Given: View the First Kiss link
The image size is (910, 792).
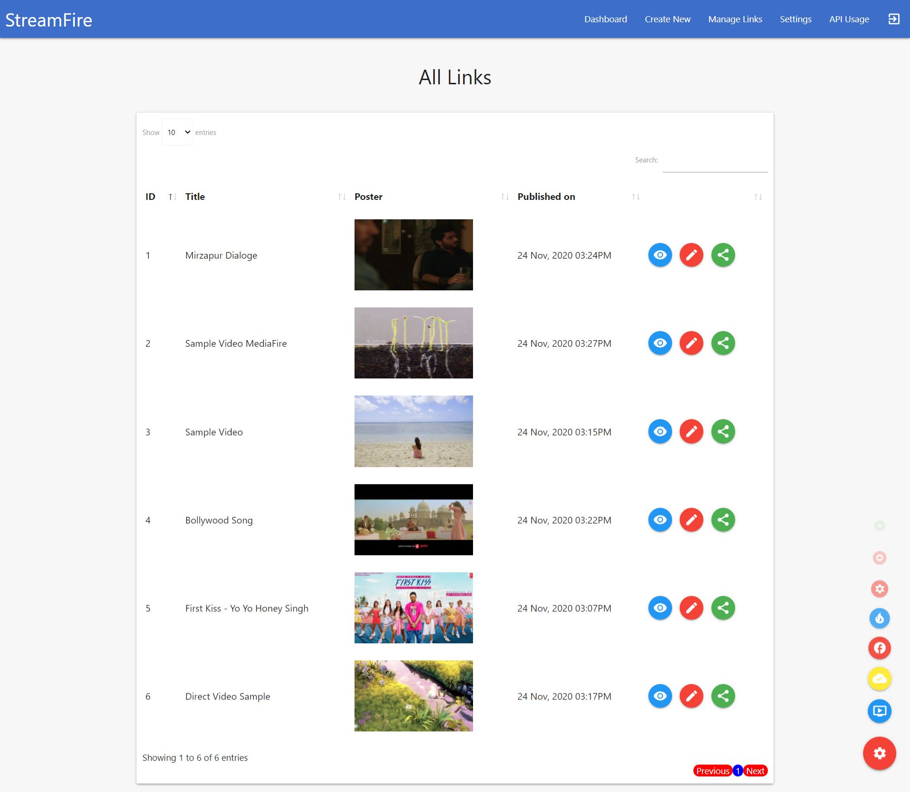Looking at the screenshot, I should pyautogui.click(x=660, y=608).
